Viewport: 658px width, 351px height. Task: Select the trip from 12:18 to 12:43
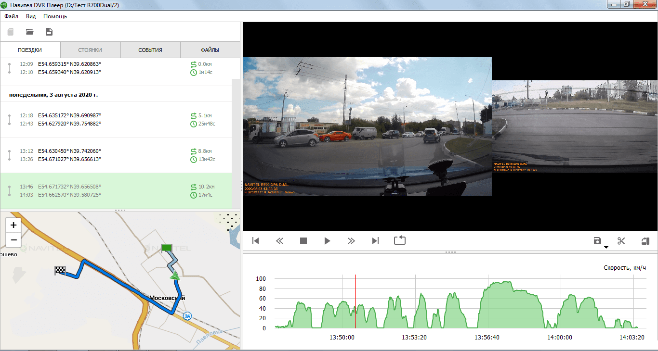pyautogui.click(x=116, y=120)
